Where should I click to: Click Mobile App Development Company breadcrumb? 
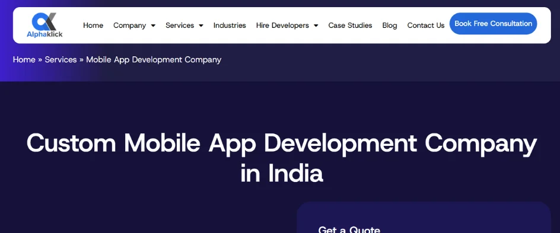pos(154,60)
